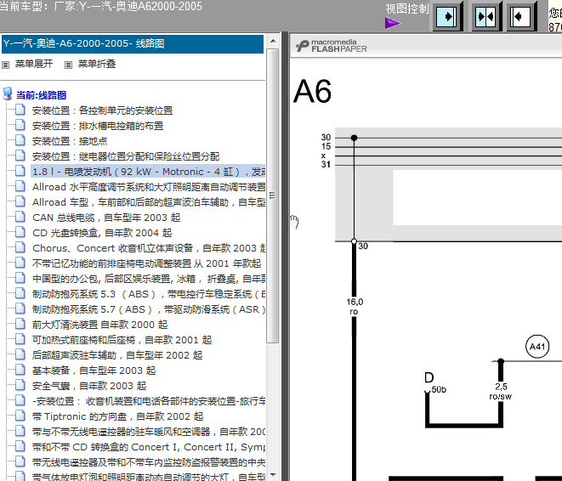The image size is (562, 481).
Task: Open CD 光盘转换盒 自年款 2004 起
Action: (x=102, y=233)
